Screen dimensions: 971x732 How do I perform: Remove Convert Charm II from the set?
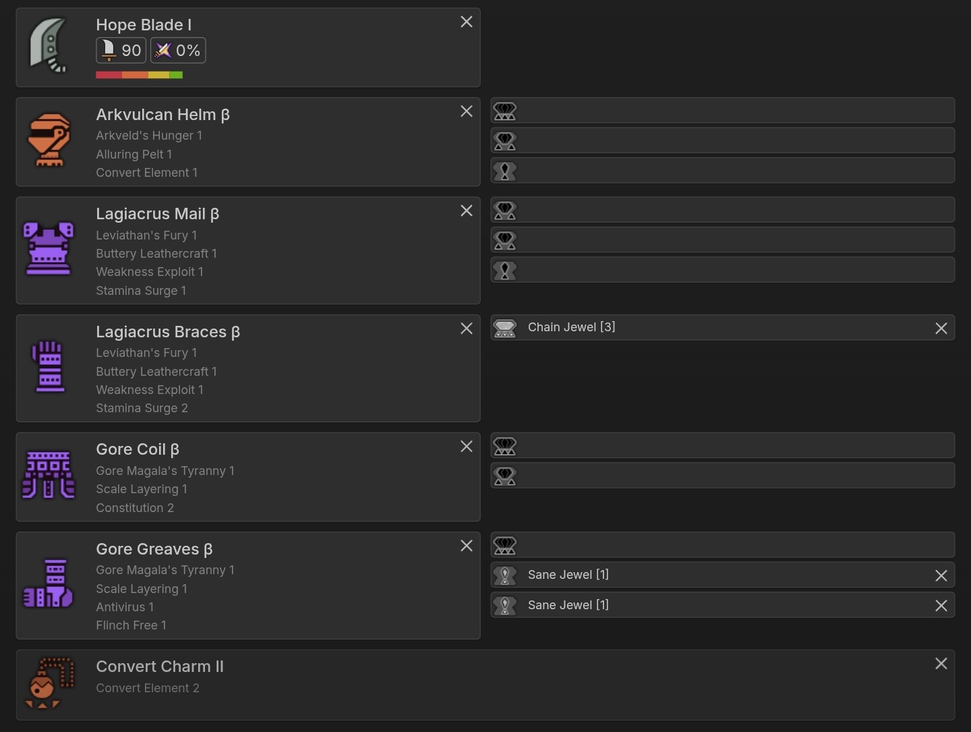click(941, 664)
